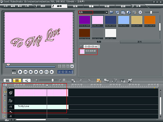Switch to Storyboard view
Screen dimensions: 163x122
pos(7,80)
